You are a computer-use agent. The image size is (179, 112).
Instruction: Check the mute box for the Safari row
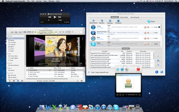(153, 38)
